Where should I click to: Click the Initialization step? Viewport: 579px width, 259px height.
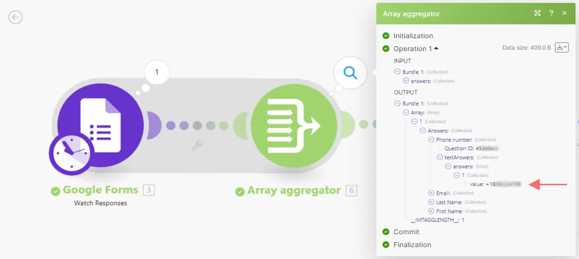pyautogui.click(x=413, y=35)
